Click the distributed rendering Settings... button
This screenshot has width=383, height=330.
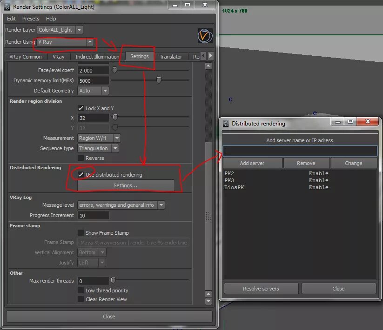click(126, 185)
